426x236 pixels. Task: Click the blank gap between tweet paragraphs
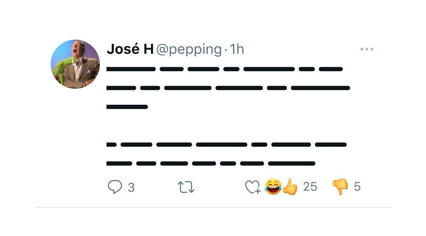pos(225,126)
